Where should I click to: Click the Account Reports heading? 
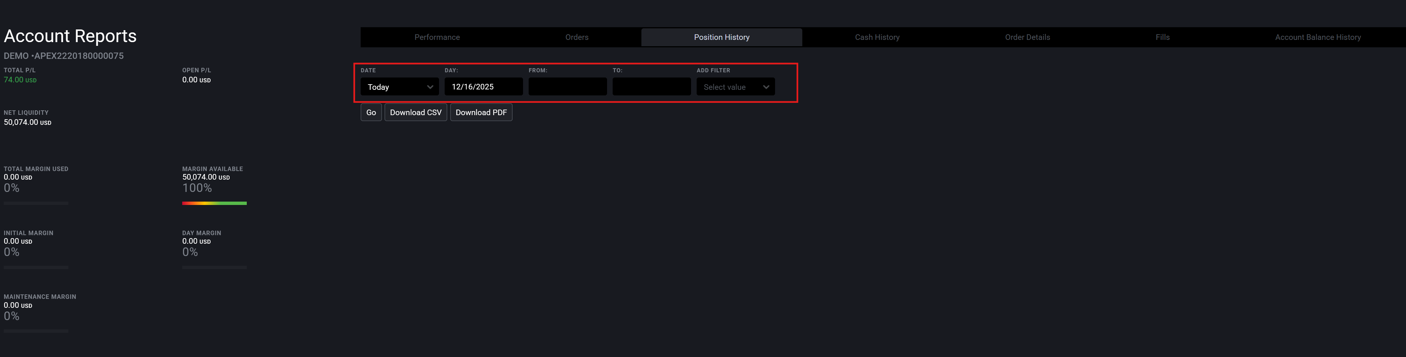pyautogui.click(x=70, y=36)
